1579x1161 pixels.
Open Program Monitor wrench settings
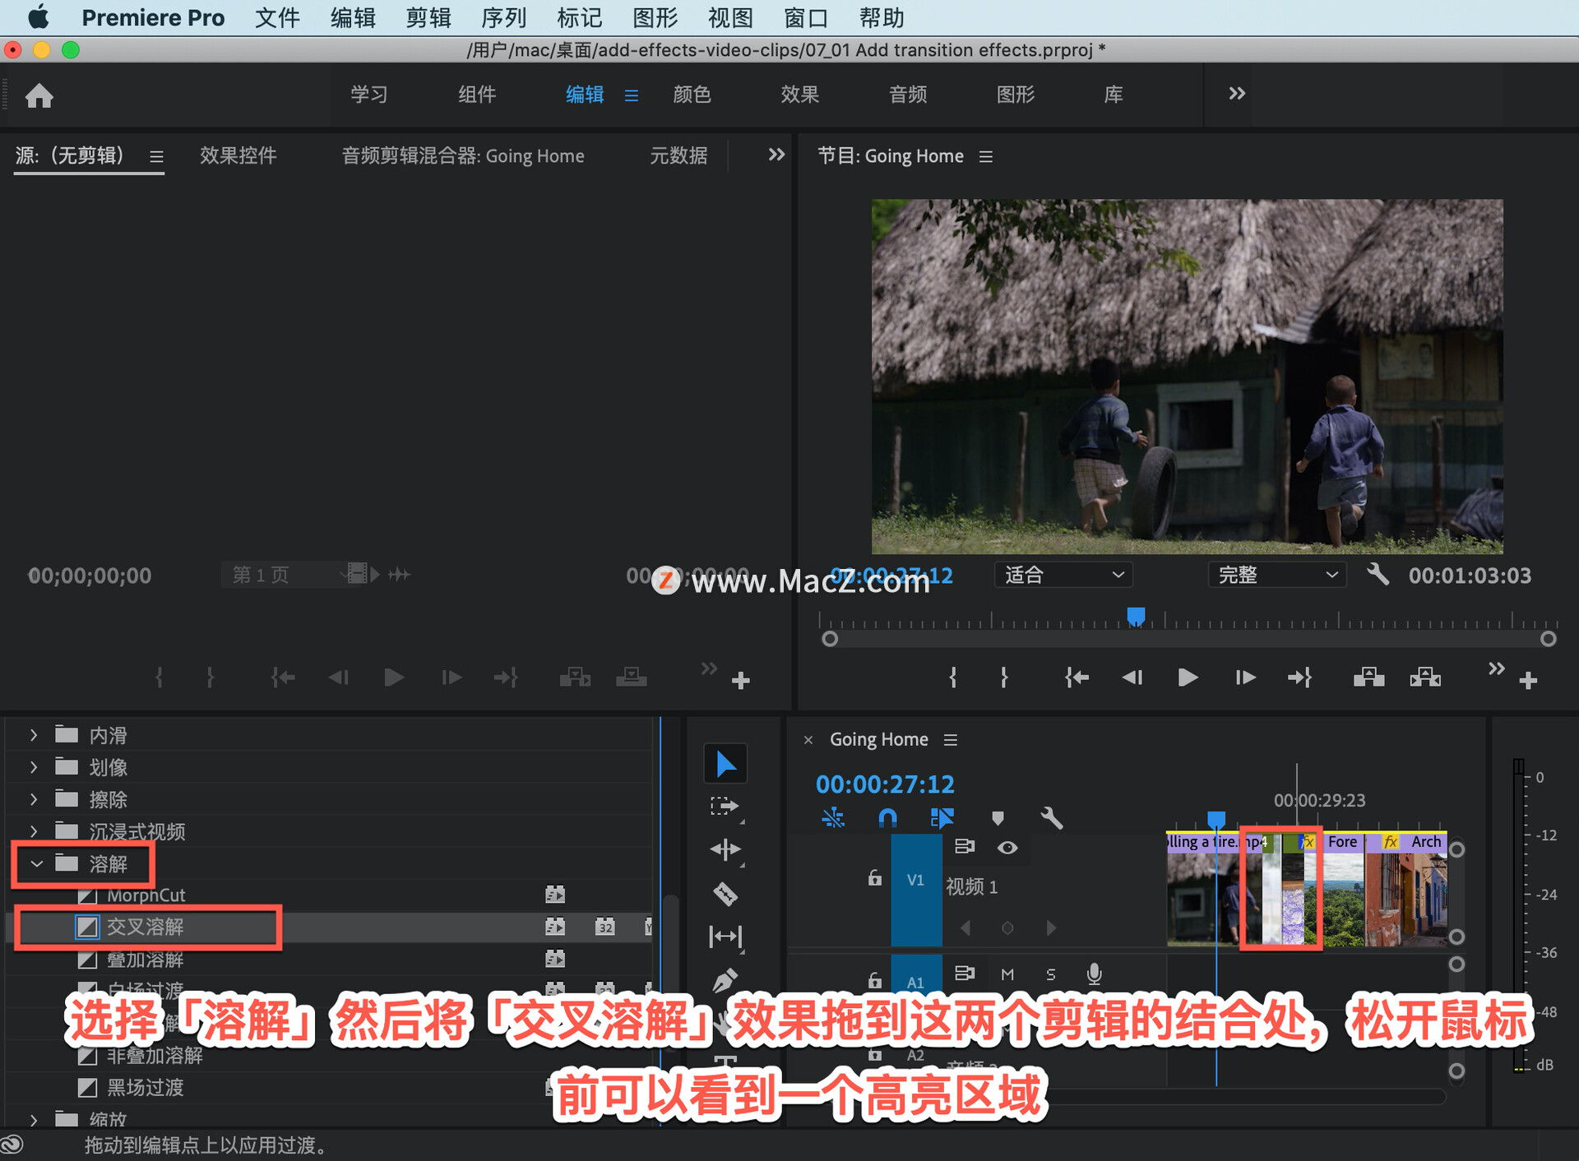pos(1378,574)
